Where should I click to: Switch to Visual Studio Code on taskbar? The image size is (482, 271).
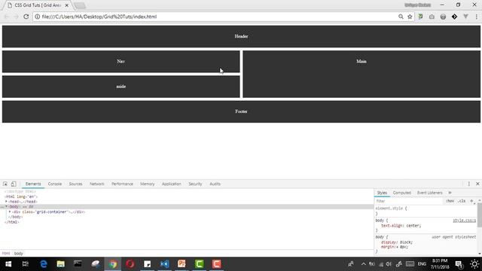[x=164, y=264]
